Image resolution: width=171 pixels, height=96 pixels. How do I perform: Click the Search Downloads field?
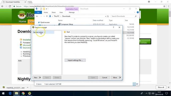click(124, 16)
